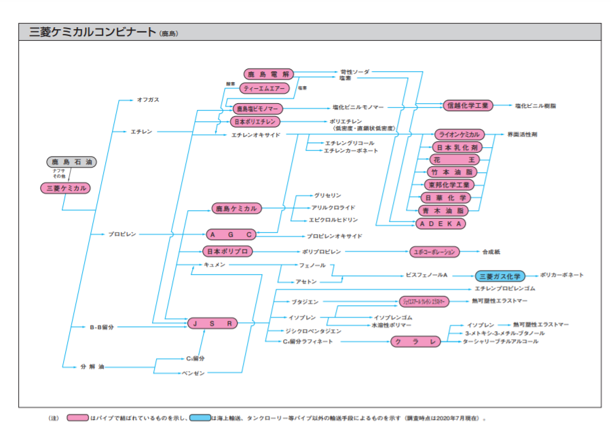Screen dimensions: 611x441
Task: Click the エピクロルヒドリン label
Action: click(333, 220)
